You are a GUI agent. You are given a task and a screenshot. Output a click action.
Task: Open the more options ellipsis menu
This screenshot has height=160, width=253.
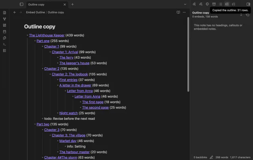(184, 12)
